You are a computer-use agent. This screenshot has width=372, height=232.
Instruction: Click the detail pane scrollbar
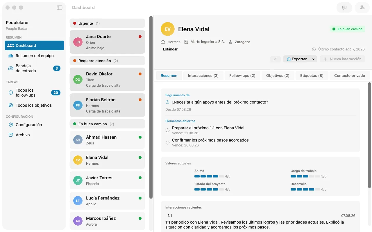[370, 135]
